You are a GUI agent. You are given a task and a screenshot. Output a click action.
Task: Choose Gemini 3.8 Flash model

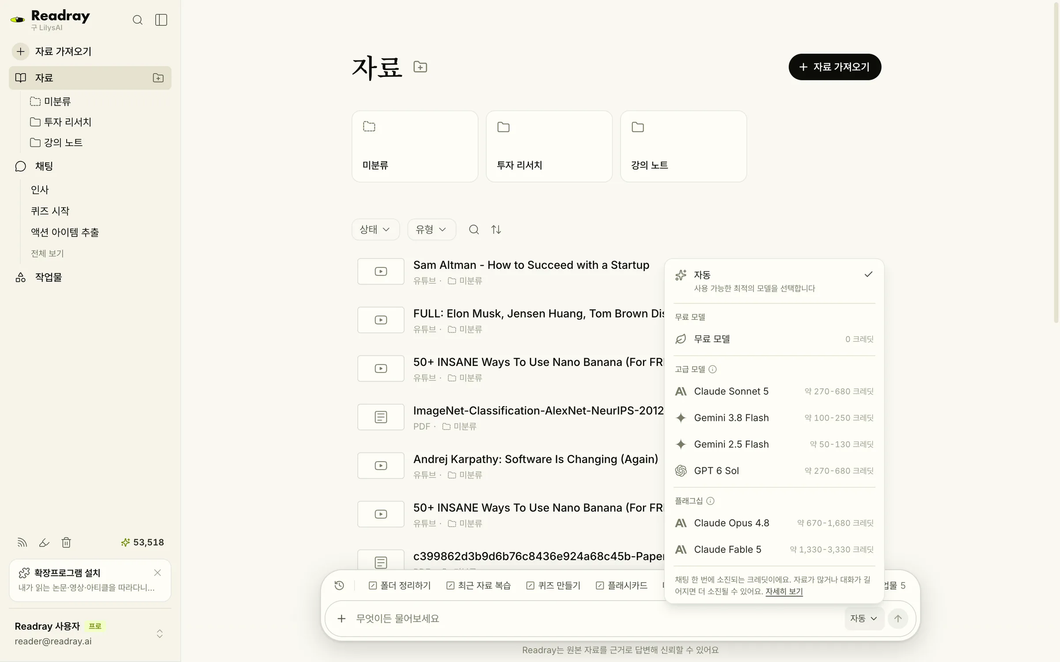pyautogui.click(x=774, y=418)
